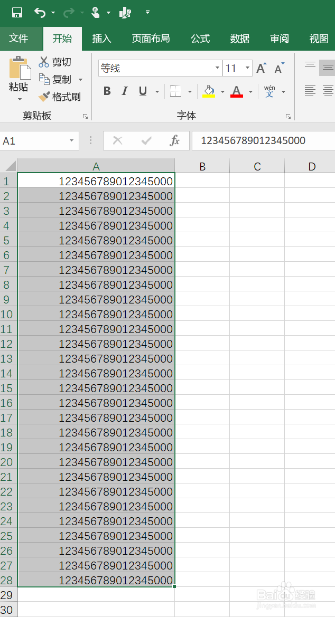Select row 28 header

[x=8, y=580]
